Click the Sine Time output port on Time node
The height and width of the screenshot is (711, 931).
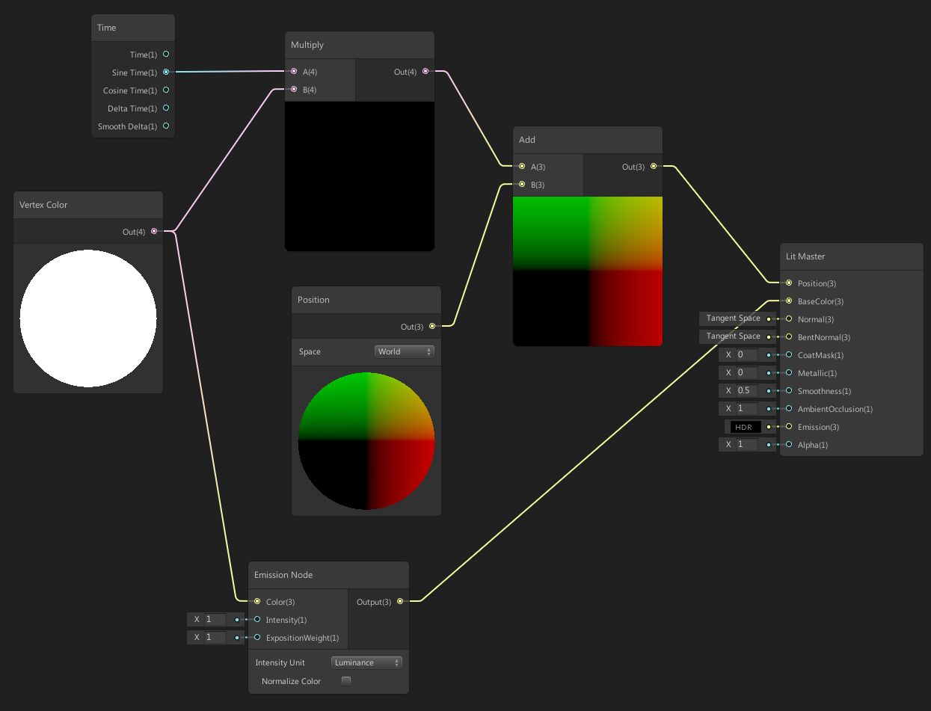pyautogui.click(x=165, y=73)
